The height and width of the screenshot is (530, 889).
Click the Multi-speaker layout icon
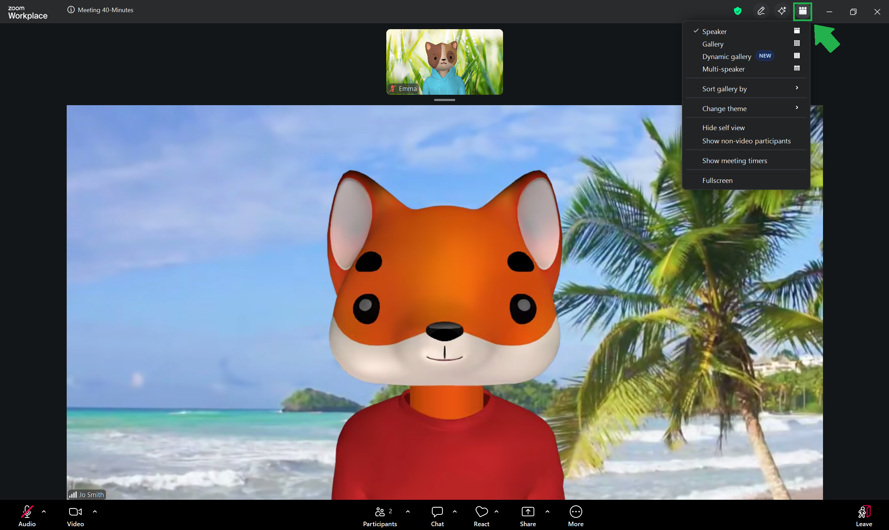(797, 68)
